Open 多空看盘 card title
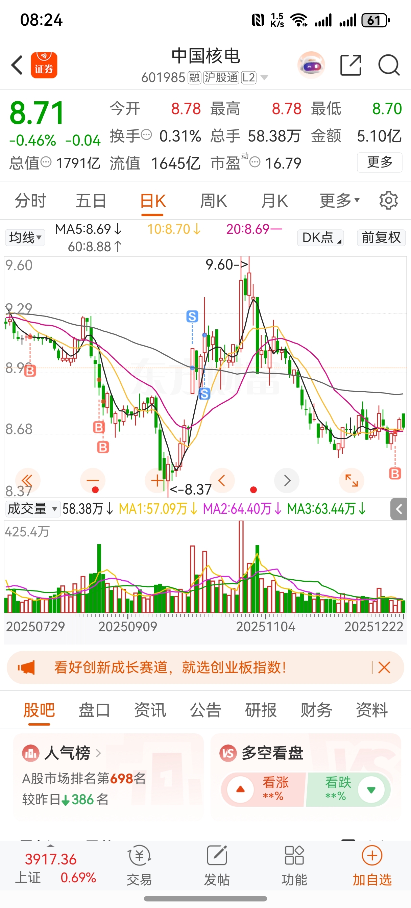Viewport: 411px width, 908px height. [x=272, y=753]
